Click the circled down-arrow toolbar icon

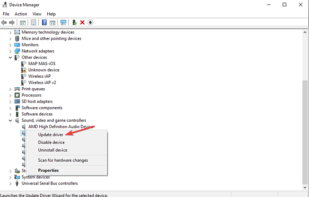pos(90,22)
